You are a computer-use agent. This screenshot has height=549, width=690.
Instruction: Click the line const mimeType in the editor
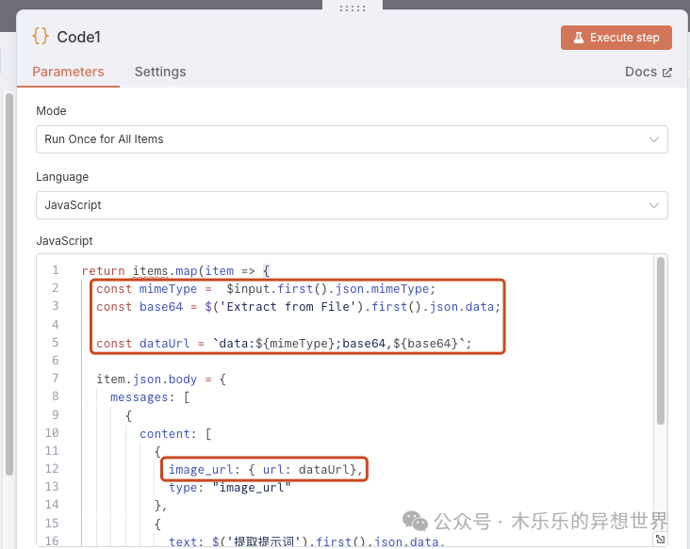tap(266, 289)
